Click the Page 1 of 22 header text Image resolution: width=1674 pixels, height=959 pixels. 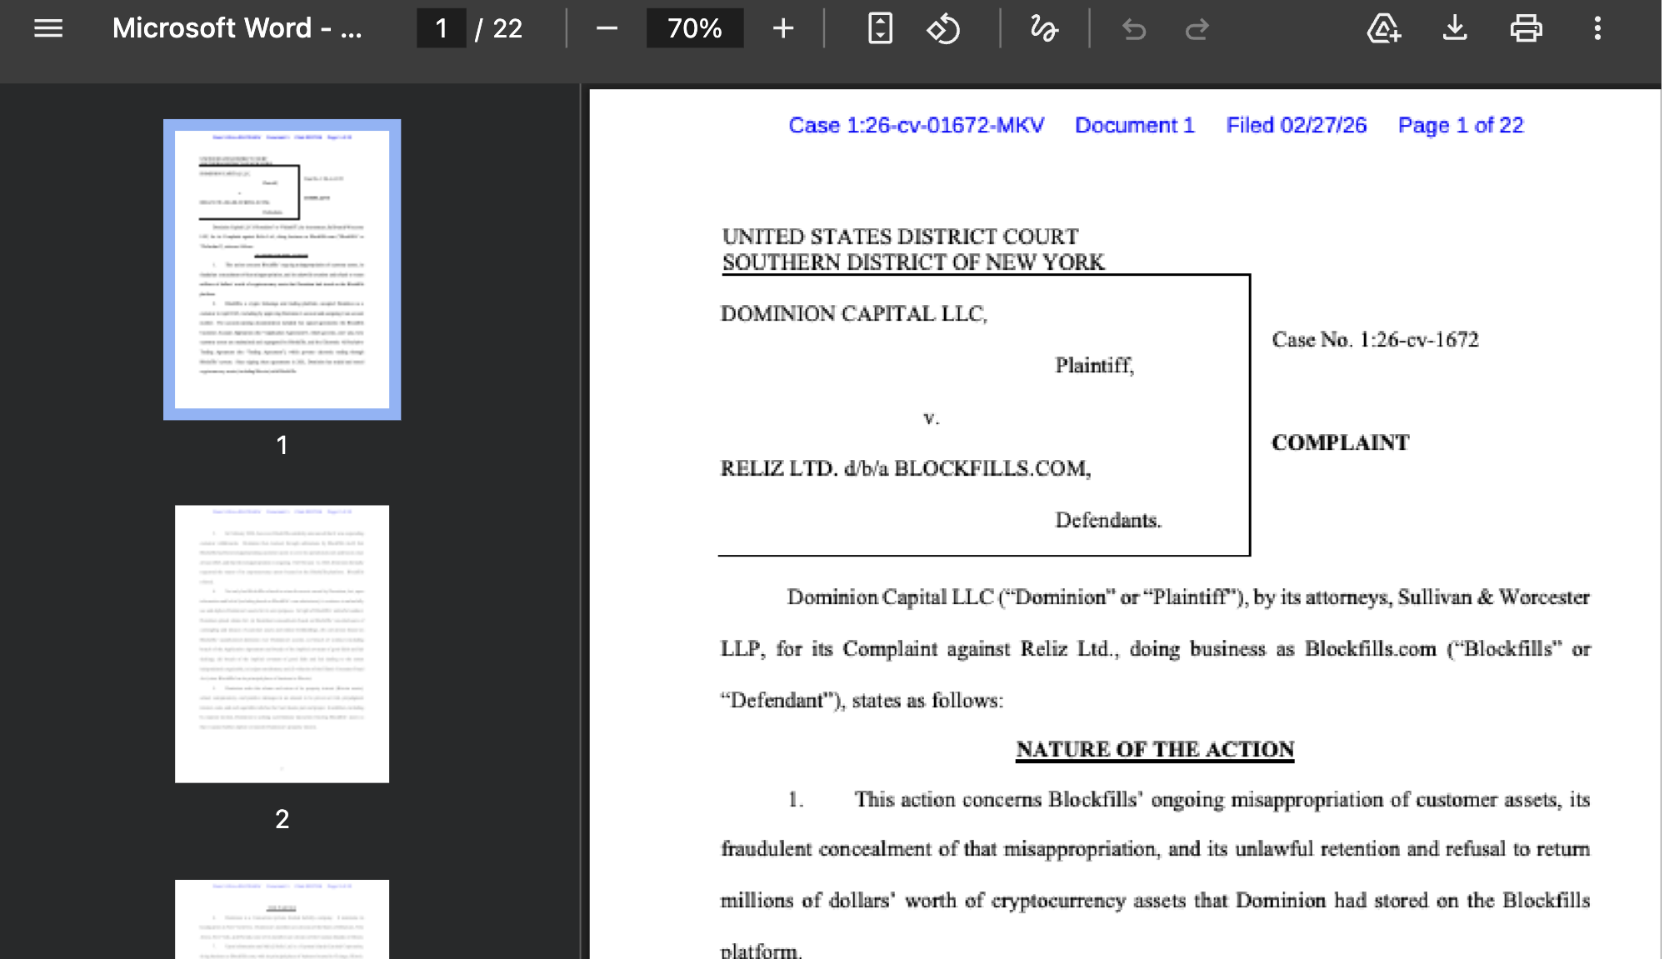coord(1460,125)
